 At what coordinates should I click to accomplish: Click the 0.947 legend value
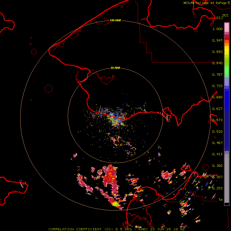[217, 40]
